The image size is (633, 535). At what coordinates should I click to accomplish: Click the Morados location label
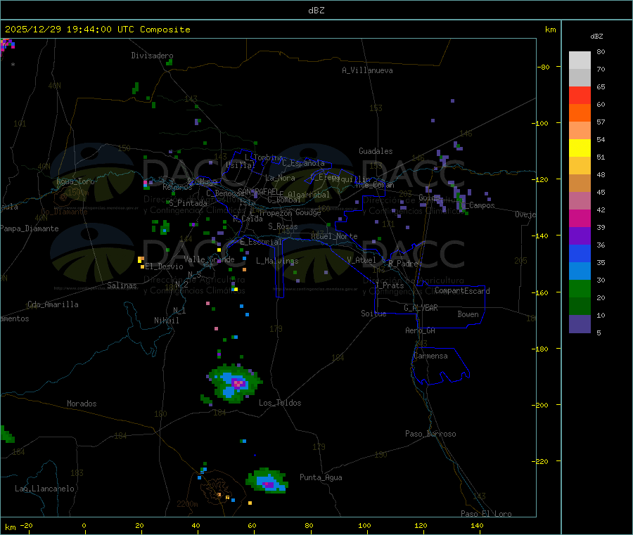point(82,404)
